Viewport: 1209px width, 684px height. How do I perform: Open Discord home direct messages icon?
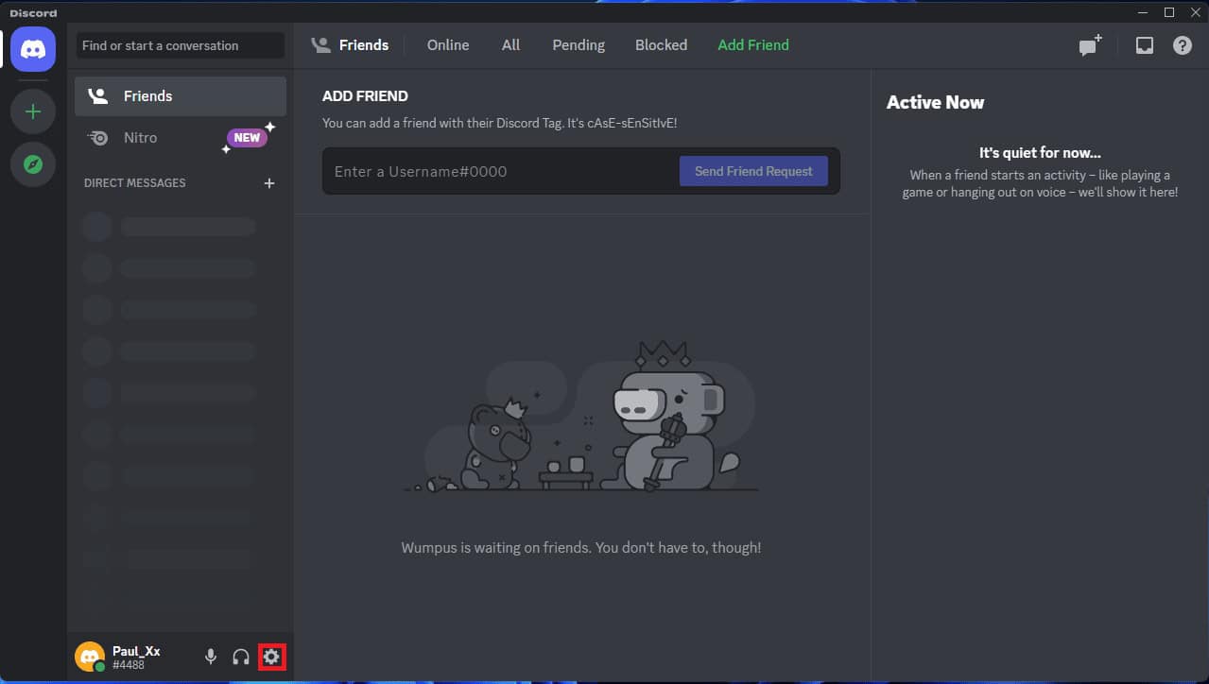click(33, 48)
